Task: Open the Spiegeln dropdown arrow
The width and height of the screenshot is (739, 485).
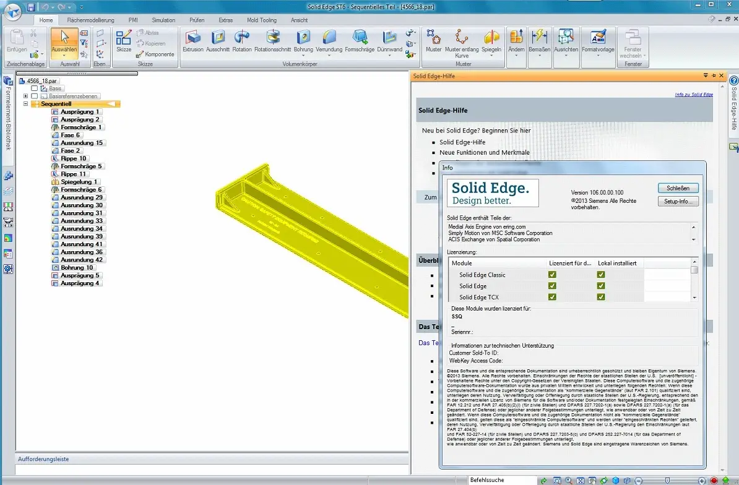Action: pos(491,56)
